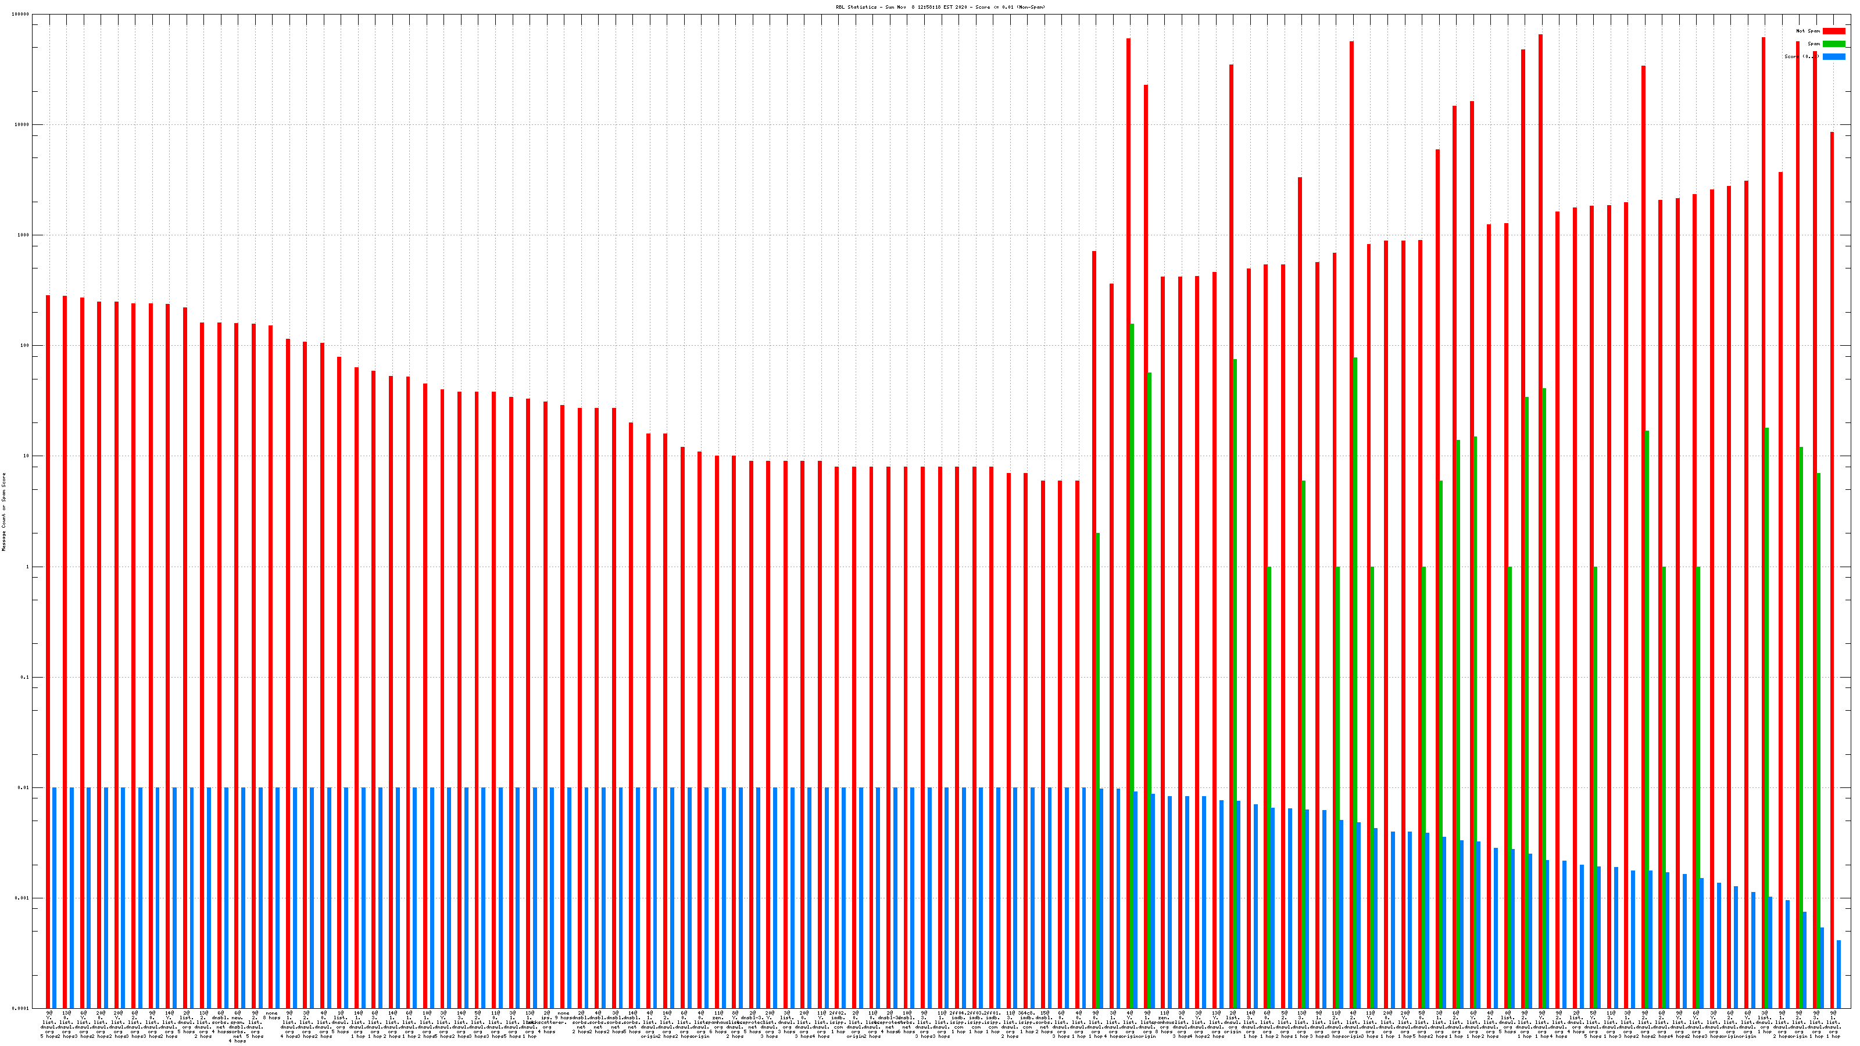Click the 0.1 y-axis tick label

tap(24, 677)
